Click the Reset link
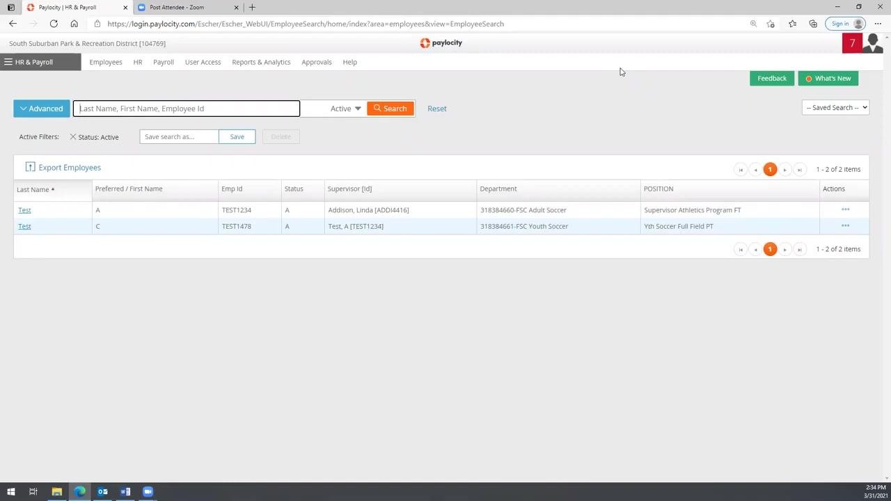 (x=437, y=109)
